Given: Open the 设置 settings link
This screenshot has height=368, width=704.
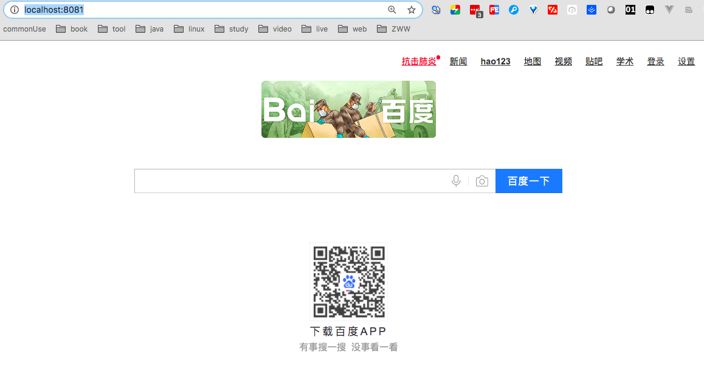Looking at the screenshot, I should pos(686,61).
